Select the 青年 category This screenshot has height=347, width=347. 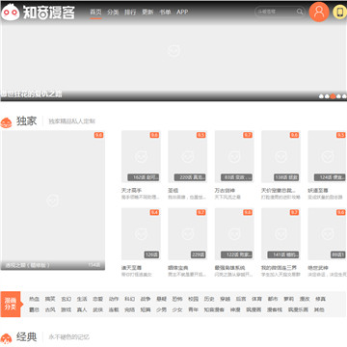pyautogui.click(x=193, y=309)
